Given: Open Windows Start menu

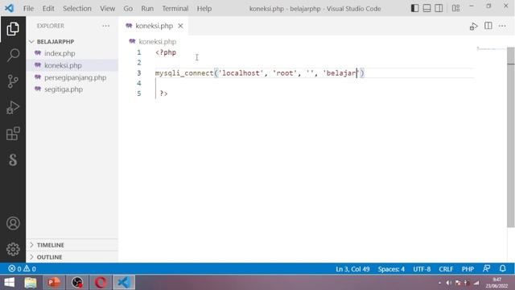Looking at the screenshot, I should tap(10, 283).
